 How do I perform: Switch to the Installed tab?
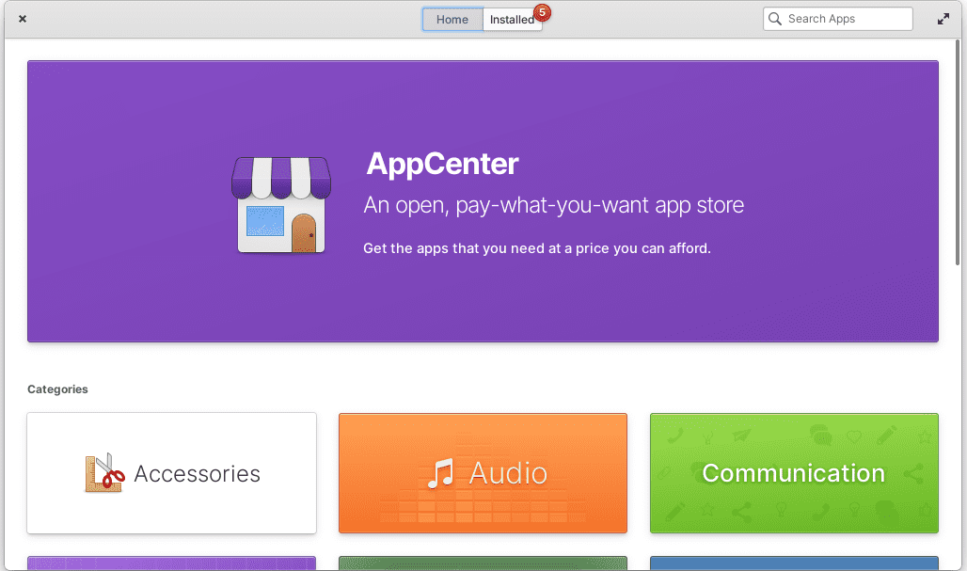tap(511, 19)
